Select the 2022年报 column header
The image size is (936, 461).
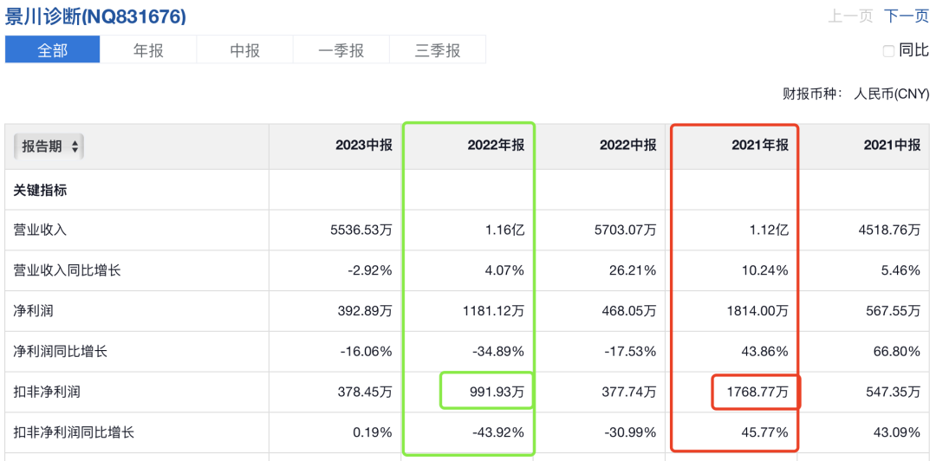pyautogui.click(x=496, y=146)
